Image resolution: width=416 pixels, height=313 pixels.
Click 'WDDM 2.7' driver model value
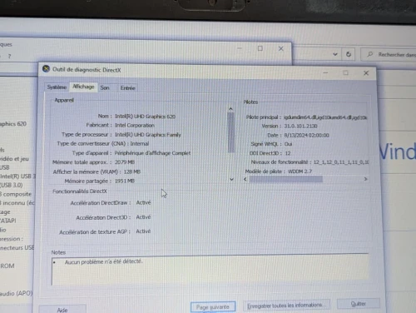pos(300,171)
